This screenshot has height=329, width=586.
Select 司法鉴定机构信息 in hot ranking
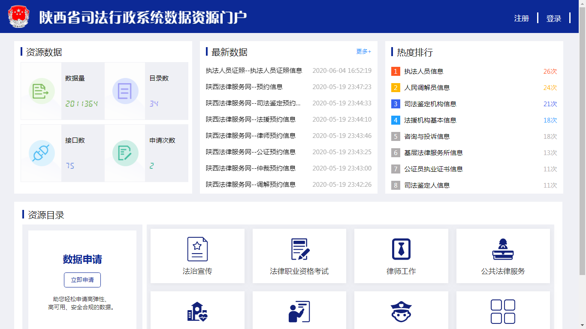pyautogui.click(x=430, y=104)
